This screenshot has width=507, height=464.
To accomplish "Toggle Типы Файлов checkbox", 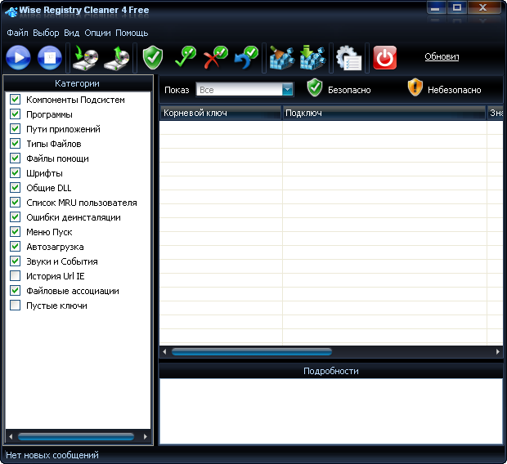I will click(16, 143).
